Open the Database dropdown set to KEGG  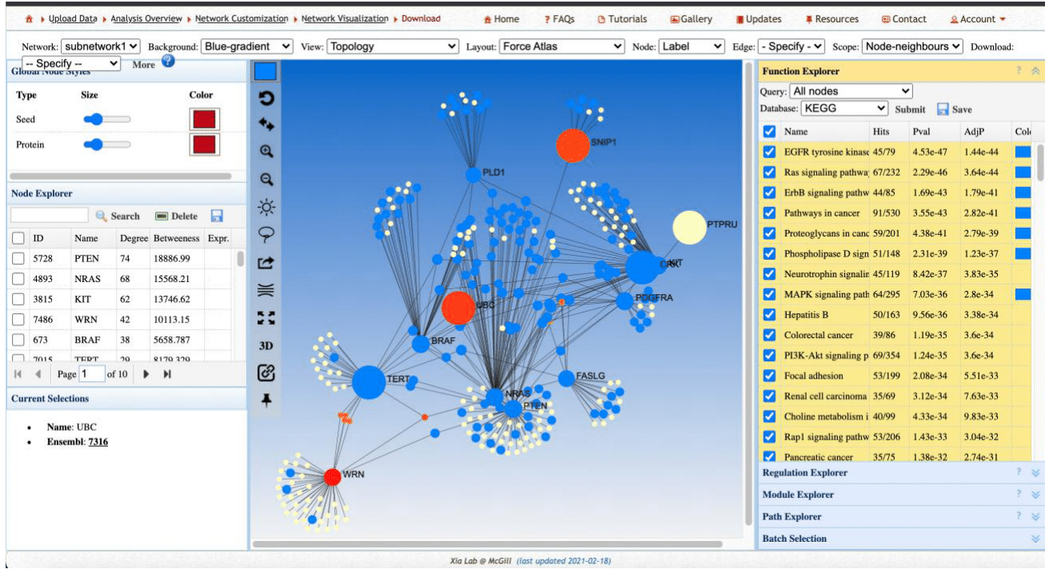pos(845,109)
